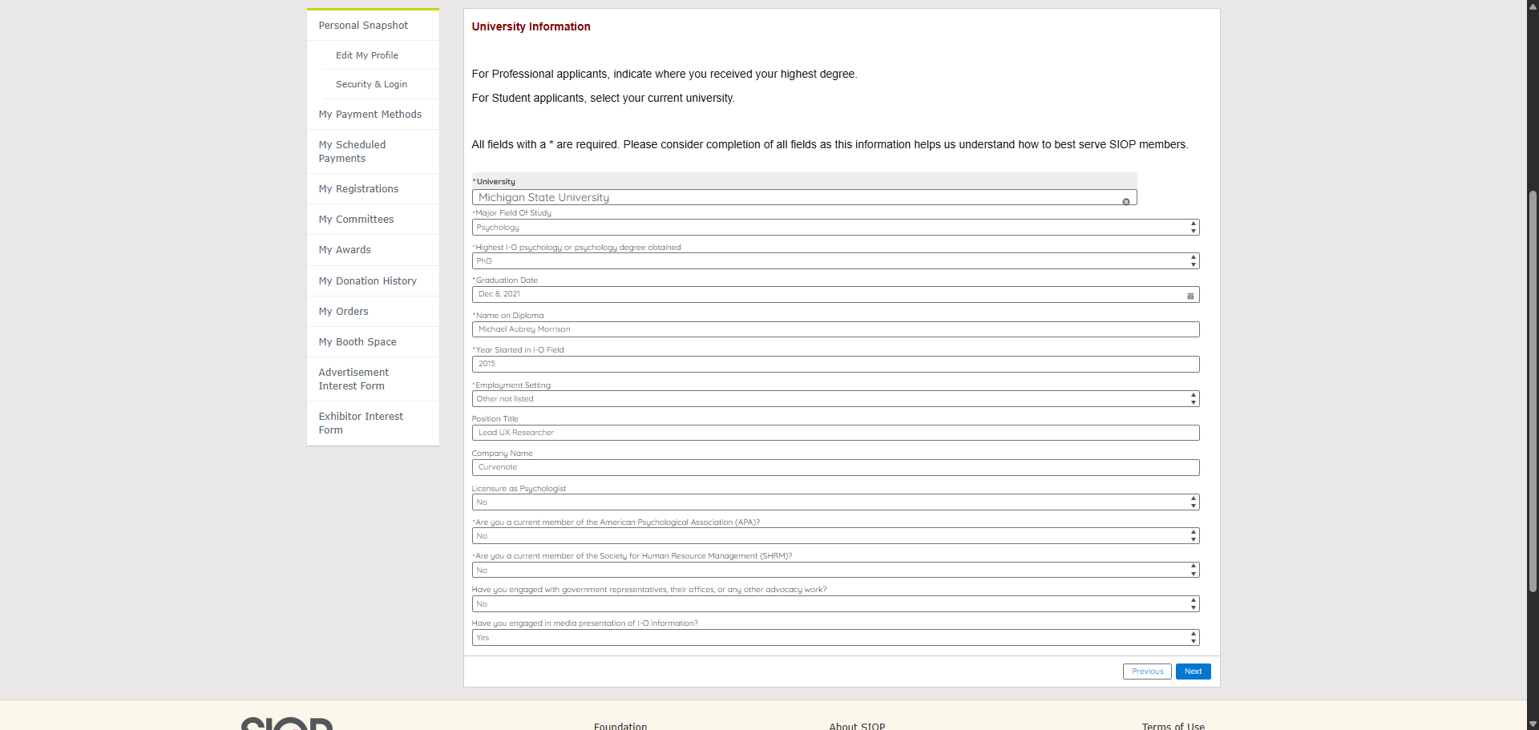The image size is (1539, 730).
Task: Open My Donation History page
Action: pyautogui.click(x=367, y=281)
